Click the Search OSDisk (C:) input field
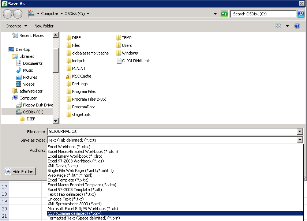This screenshot has width=307, height=221. 263,14
